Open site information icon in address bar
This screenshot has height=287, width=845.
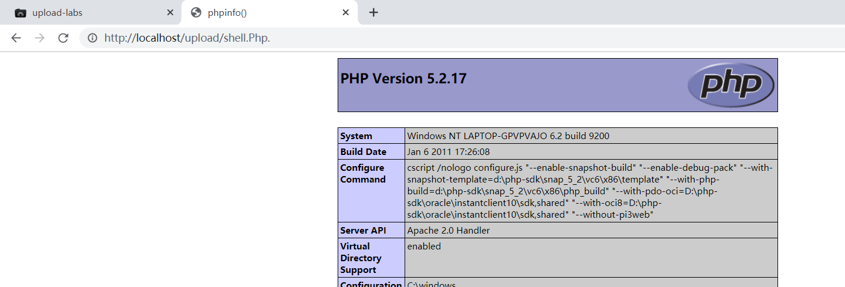click(x=92, y=38)
